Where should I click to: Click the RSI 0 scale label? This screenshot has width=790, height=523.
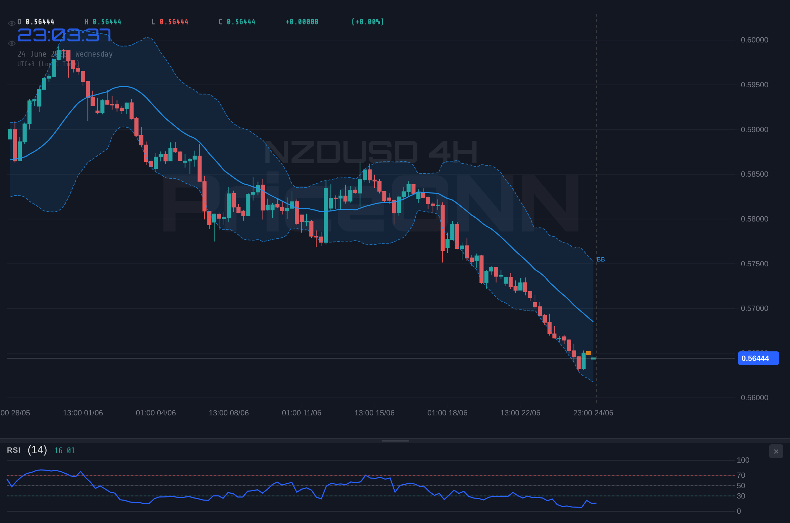pyautogui.click(x=739, y=511)
